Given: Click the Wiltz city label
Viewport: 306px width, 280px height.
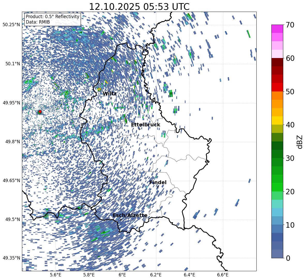Looking at the screenshot, I should pos(110,94).
